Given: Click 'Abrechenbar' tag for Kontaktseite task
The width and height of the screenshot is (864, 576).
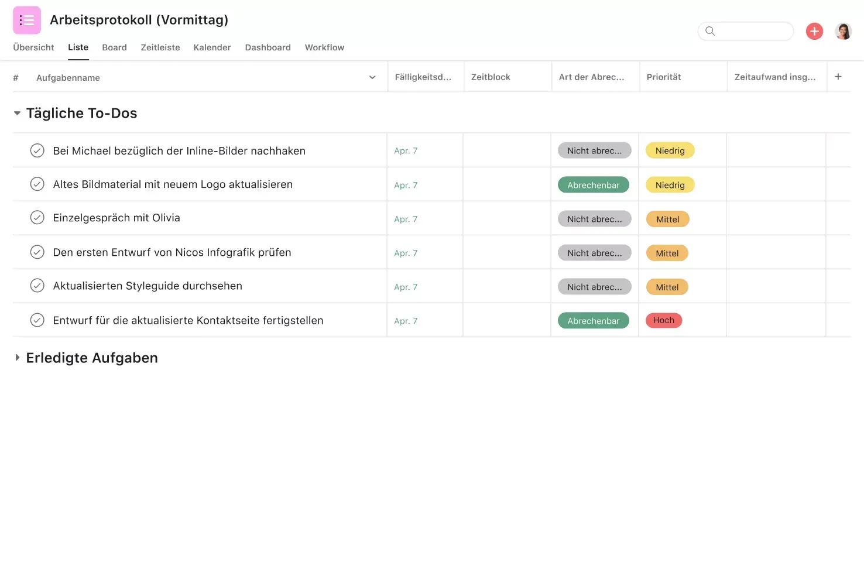Looking at the screenshot, I should (593, 321).
